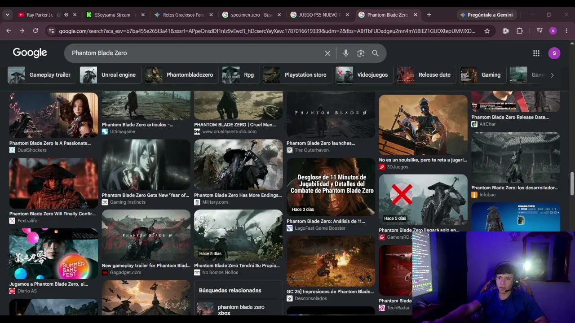Mute the Ray Parker Jr. tab audio
The image size is (575, 323).
point(66,15)
